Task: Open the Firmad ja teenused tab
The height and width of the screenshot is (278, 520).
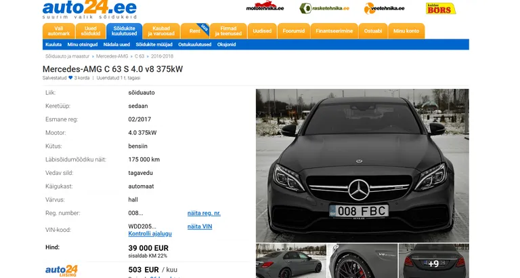Action: [x=228, y=31]
